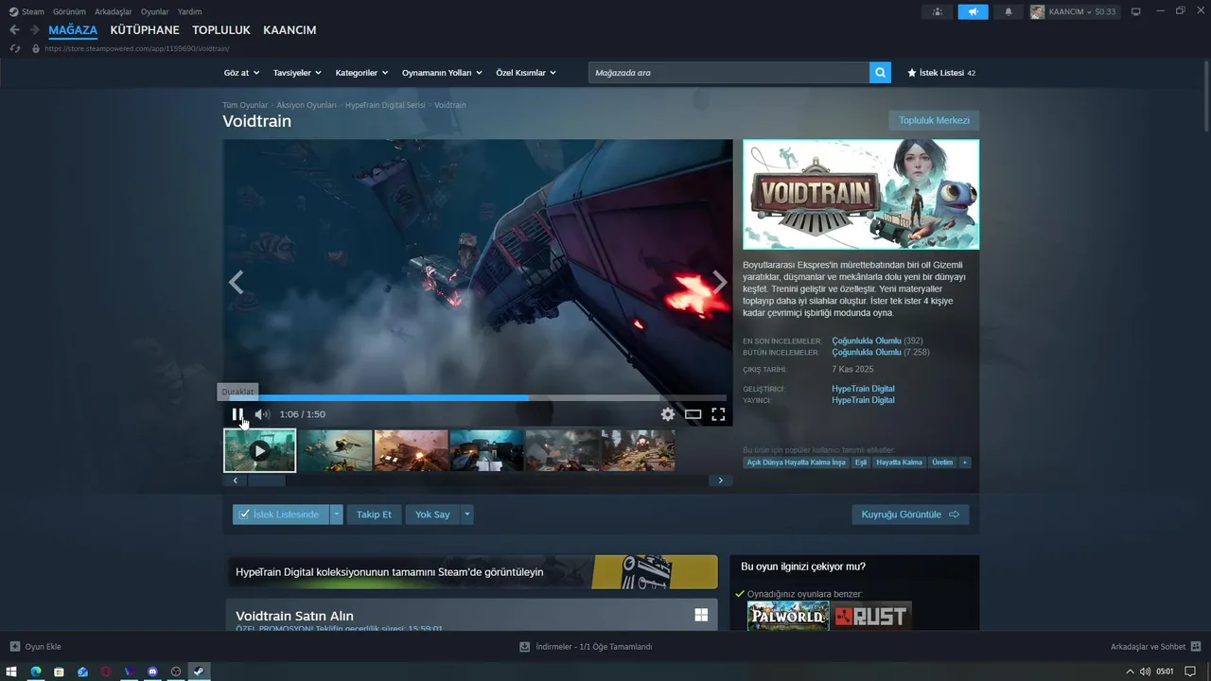
Task: Open the Yardım menu
Action: tap(189, 11)
